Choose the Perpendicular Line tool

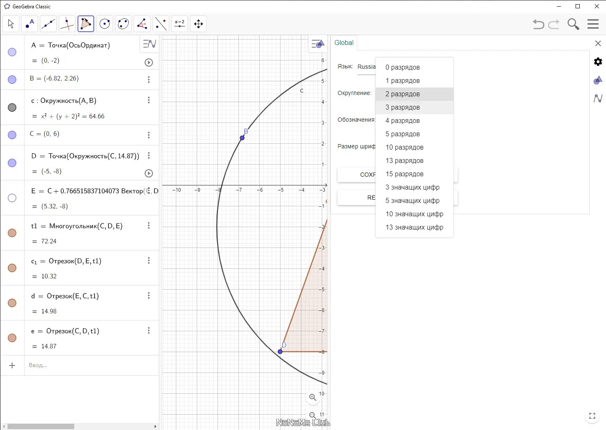(67, 24)
